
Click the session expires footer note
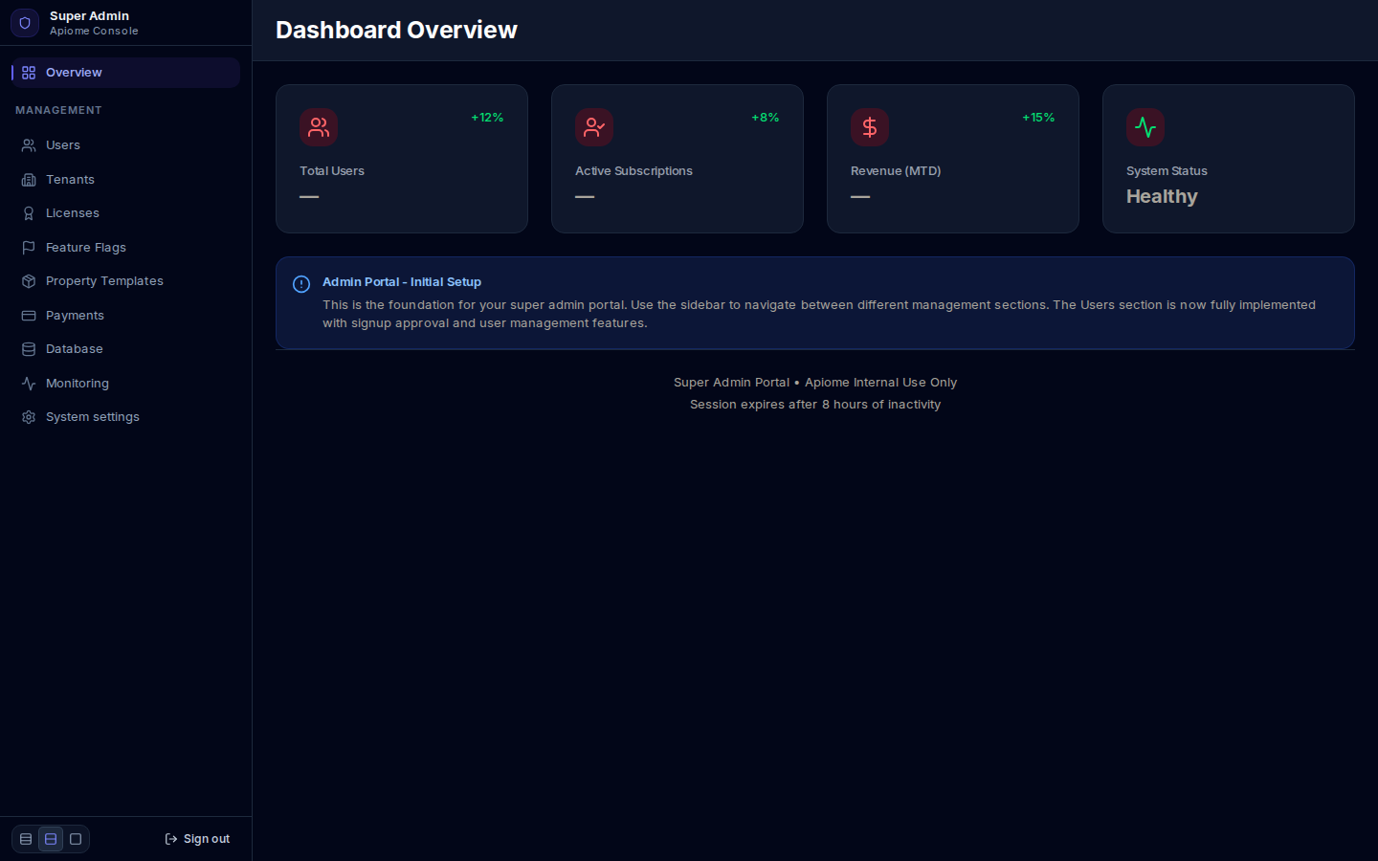(x=815, y=405)
